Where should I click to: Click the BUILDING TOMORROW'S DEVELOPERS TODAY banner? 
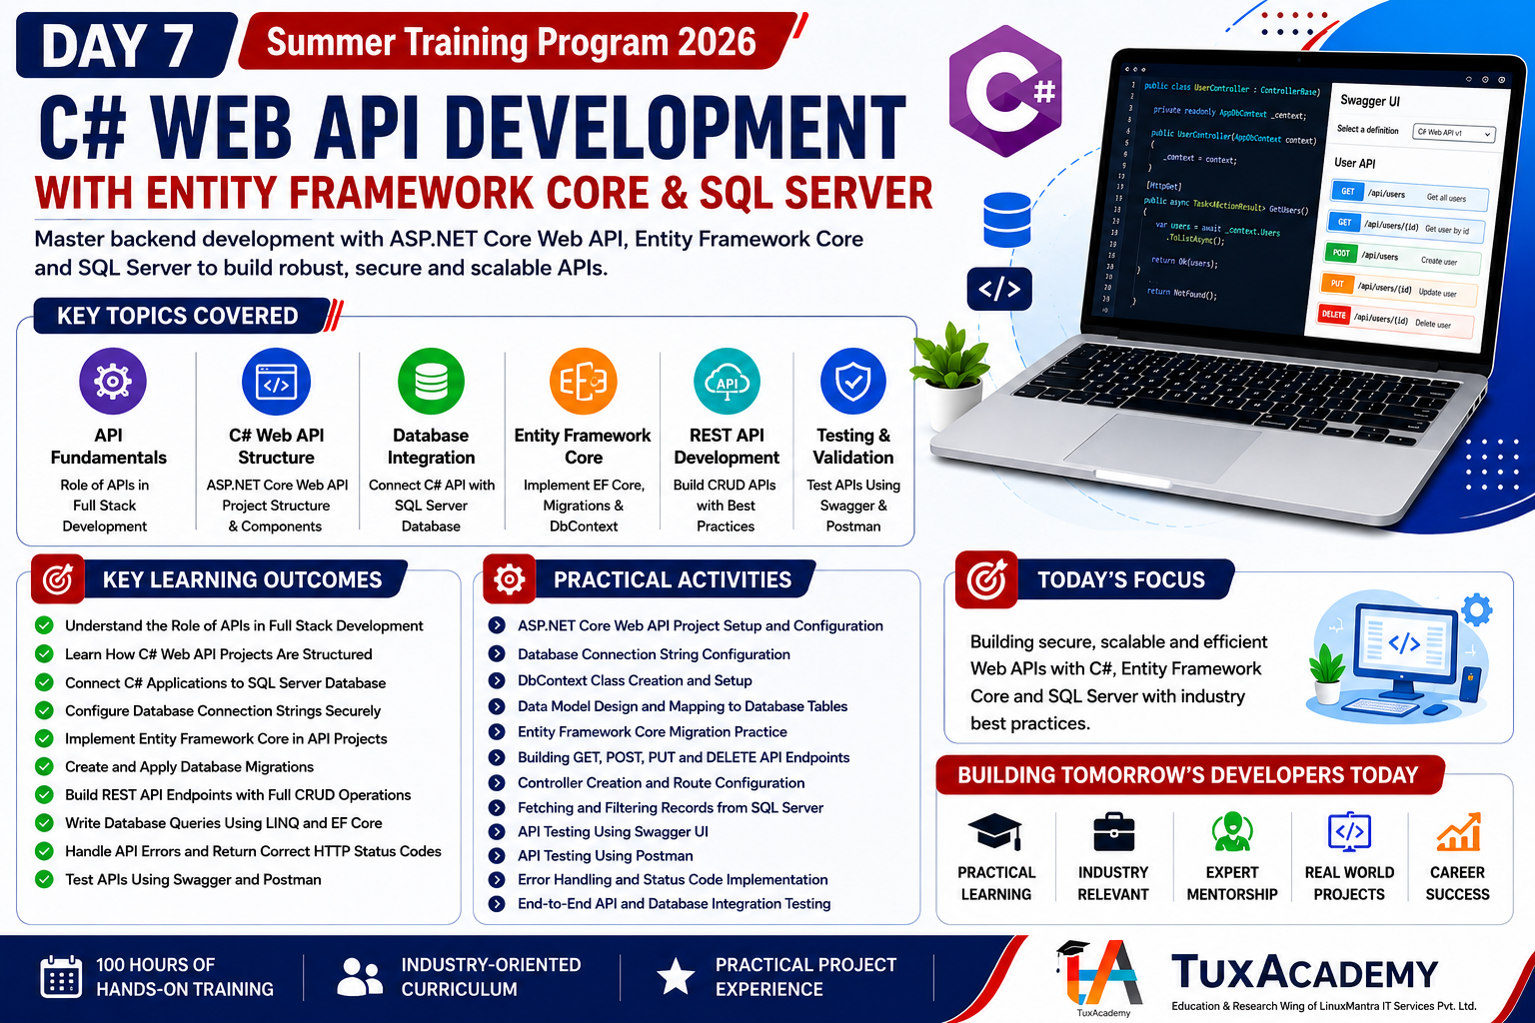[x=1188, y=775]
